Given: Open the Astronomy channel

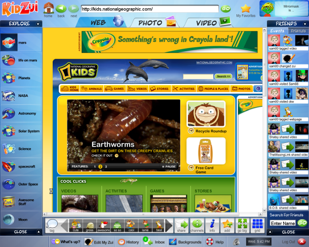Looking at the screenshot, I should click(x=21, y=114).
